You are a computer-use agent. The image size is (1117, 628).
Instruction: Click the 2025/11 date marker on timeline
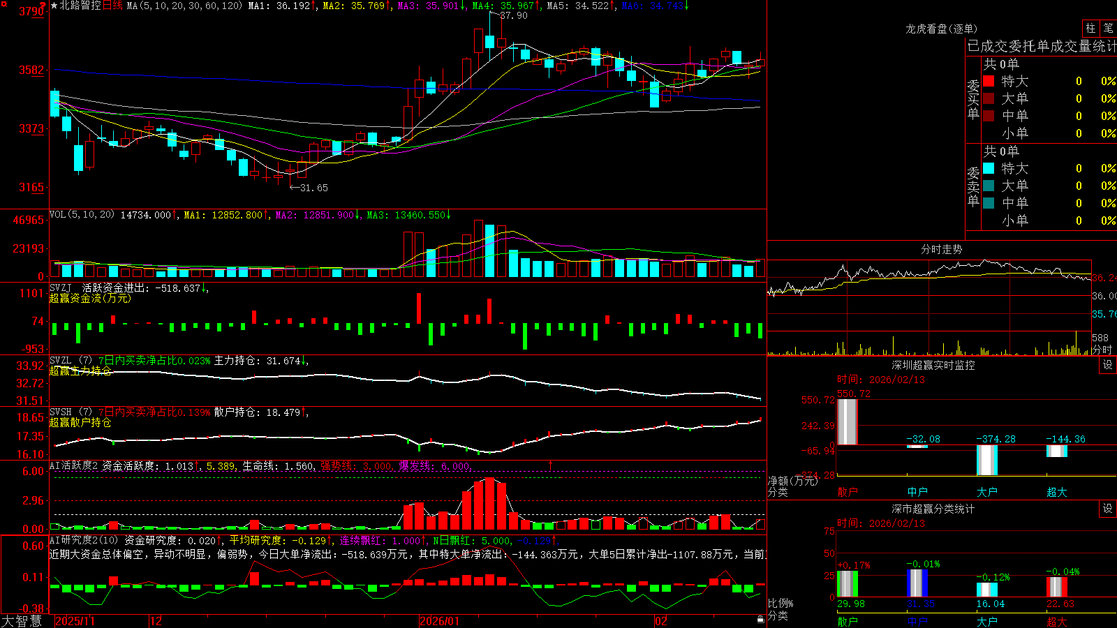click(75, 621)
